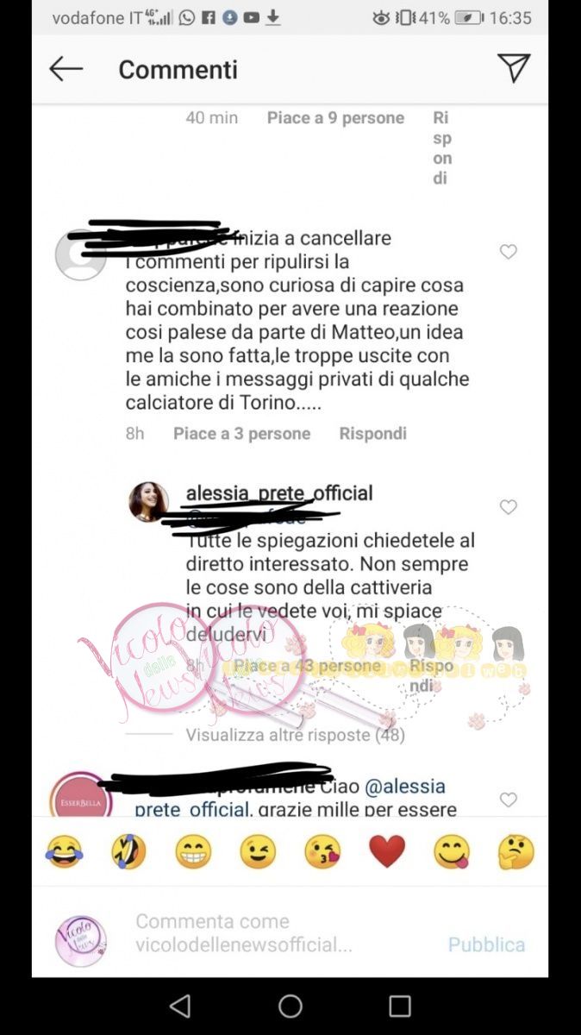Image resolution: width=581 pixels, height=1035 pixels.
Task: Like the EsserBella comment with heart
Action: coord(509,800)
